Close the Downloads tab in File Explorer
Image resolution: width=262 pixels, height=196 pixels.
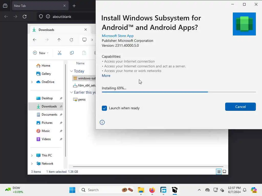(x=85, y=30)
